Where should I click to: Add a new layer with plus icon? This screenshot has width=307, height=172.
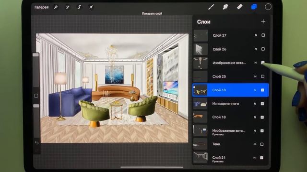click(263, 21)
